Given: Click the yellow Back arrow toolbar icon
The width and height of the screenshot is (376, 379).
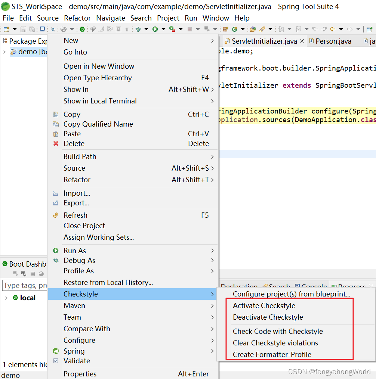Looking at the screenshot, I should point(333,29).
